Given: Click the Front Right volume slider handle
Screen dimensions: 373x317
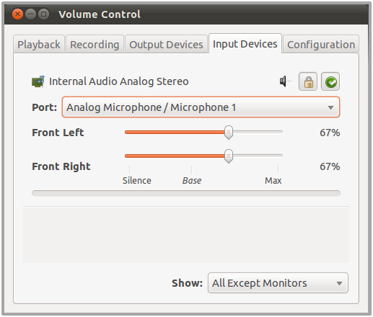Looking at the screenshot, I should click(229, 156).
